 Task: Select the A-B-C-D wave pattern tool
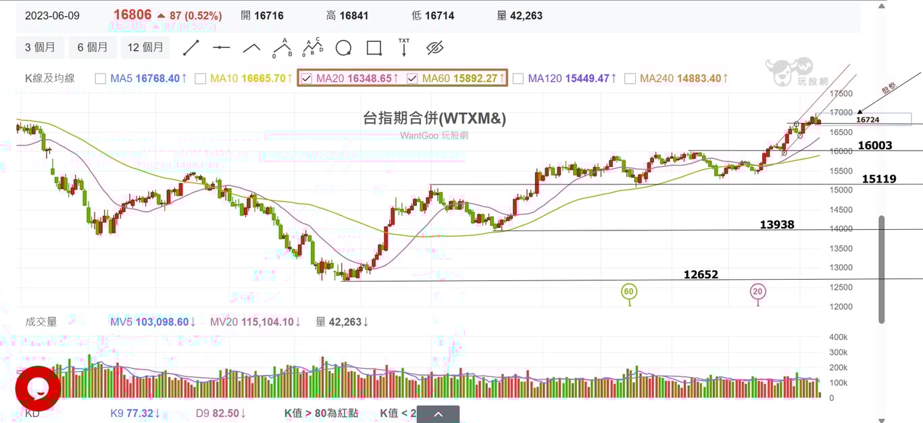click(312, 48)
